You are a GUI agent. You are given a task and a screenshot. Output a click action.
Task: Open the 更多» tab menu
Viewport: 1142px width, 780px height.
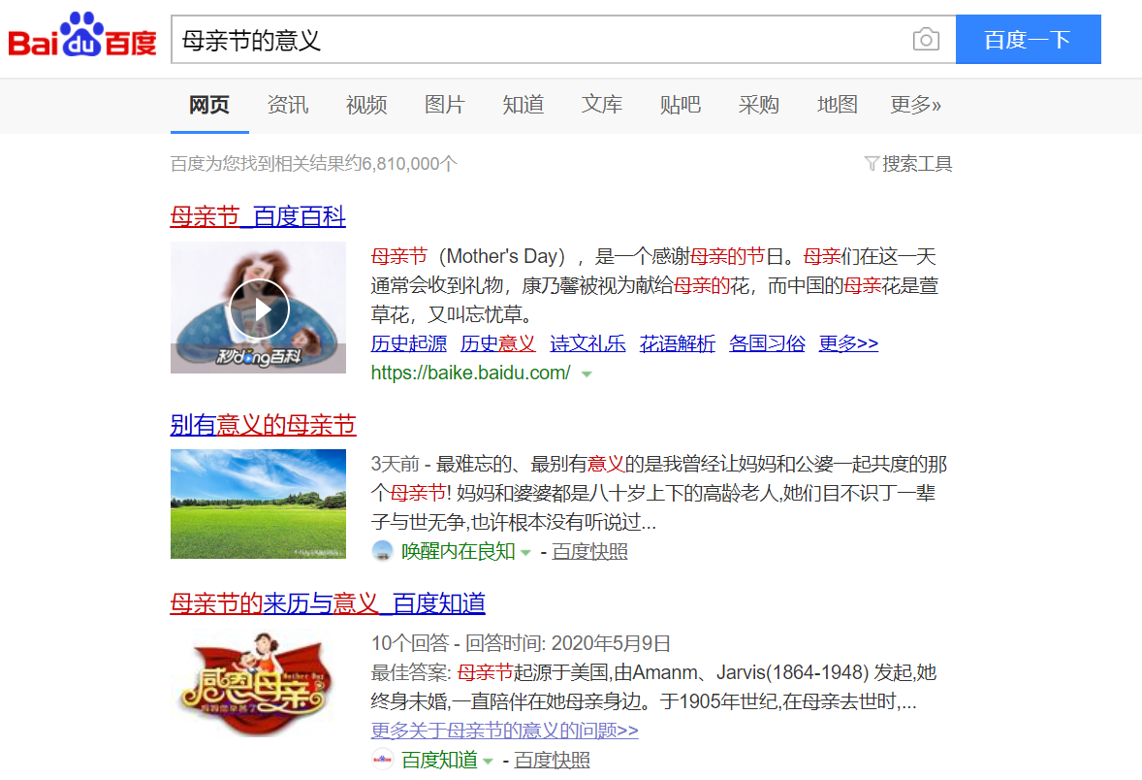[x=915, y=105]
